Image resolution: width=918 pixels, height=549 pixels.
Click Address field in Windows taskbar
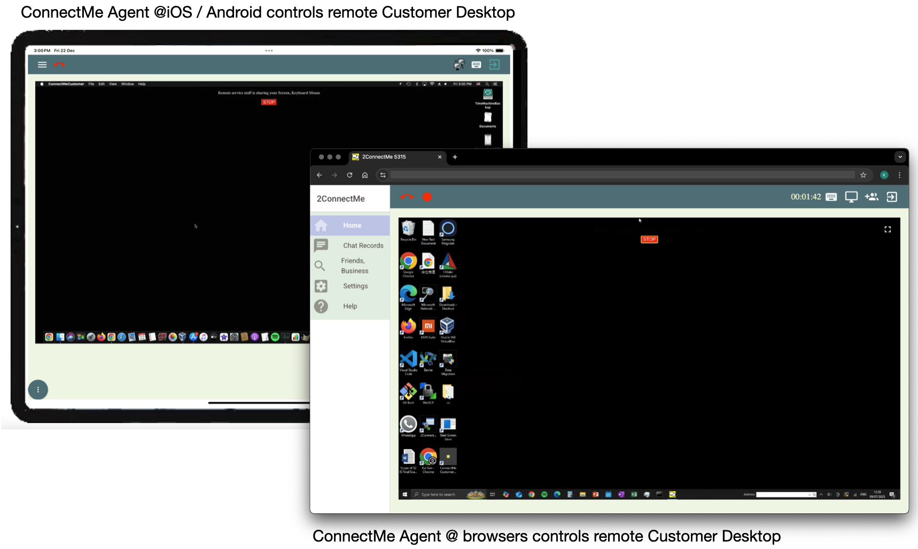pyautogui.click(x=783, y=495)
